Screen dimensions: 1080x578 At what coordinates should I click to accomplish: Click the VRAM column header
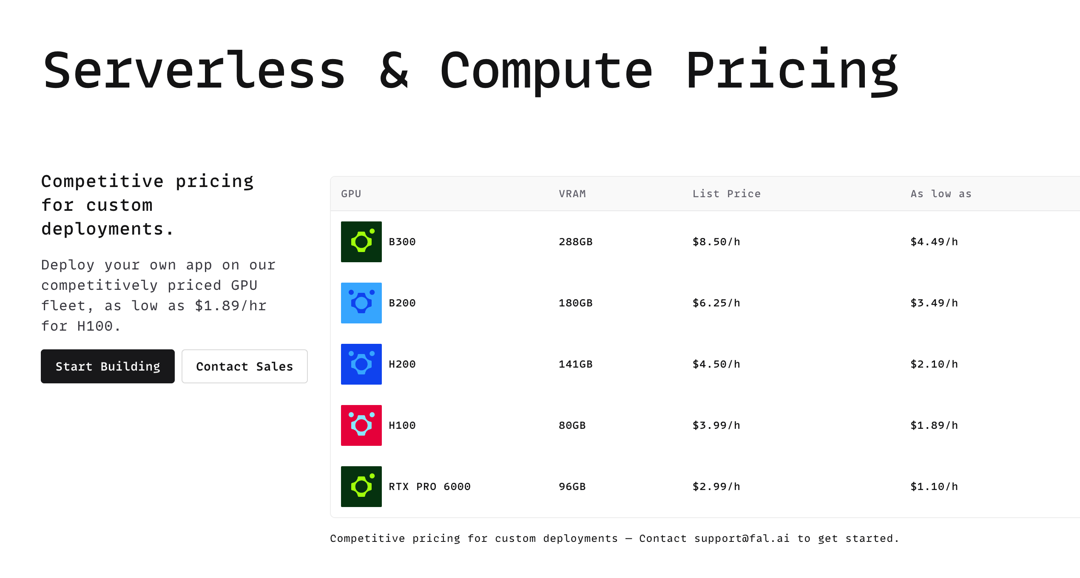tap(572, 194)
